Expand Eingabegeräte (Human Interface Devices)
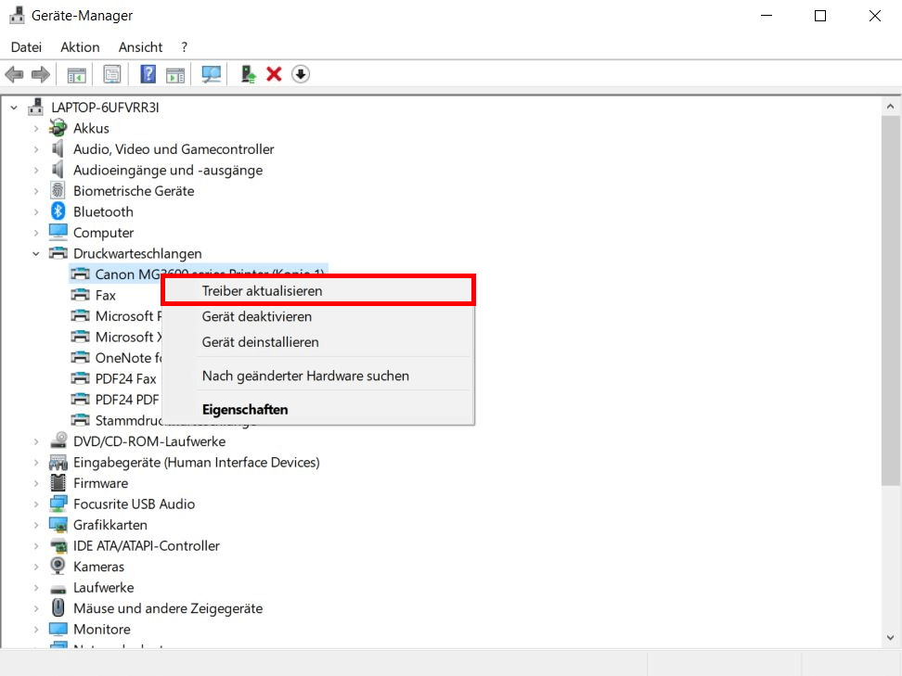The height and width of the screenshot is (676, 902). 35,462
